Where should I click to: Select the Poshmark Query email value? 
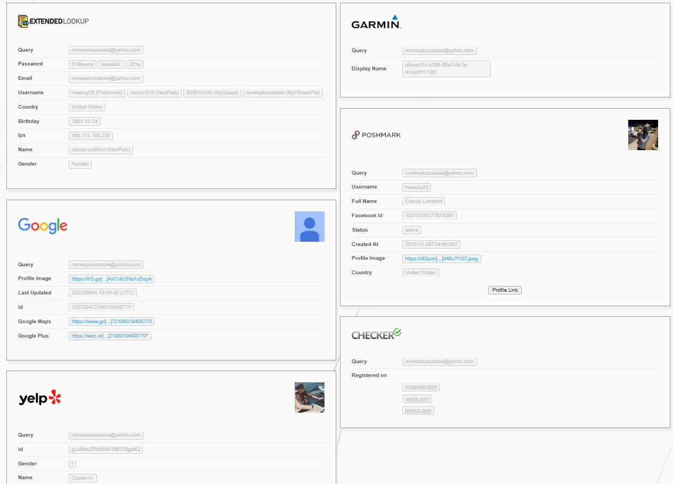(440, 173)
